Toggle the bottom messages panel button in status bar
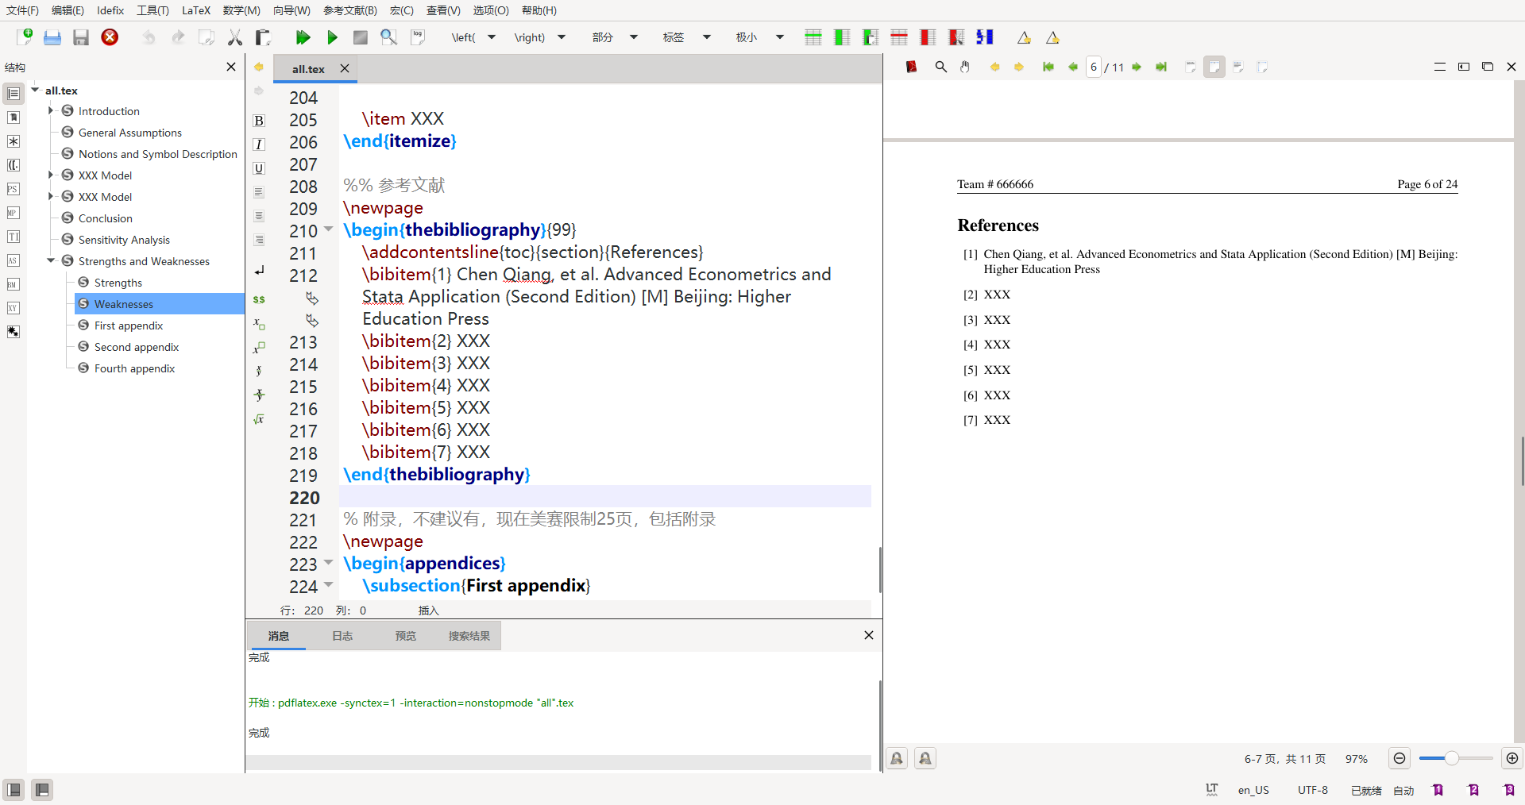1525x805 pixels. (x=42, y=790)
